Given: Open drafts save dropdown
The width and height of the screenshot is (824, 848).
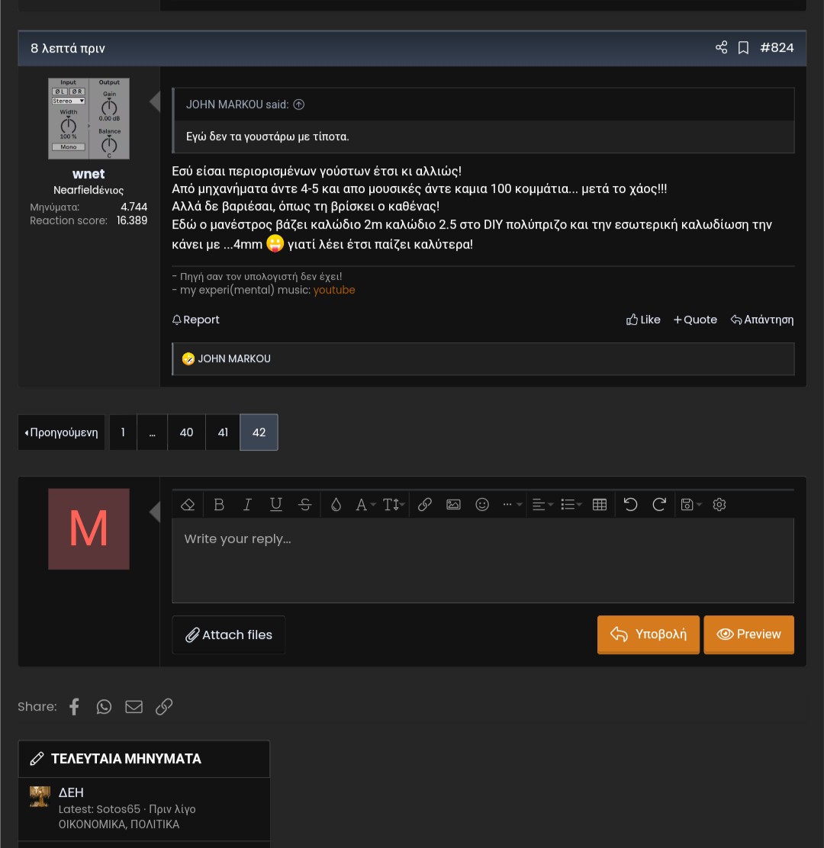Looking at the screenshot, I should click(x=691, y=505).
